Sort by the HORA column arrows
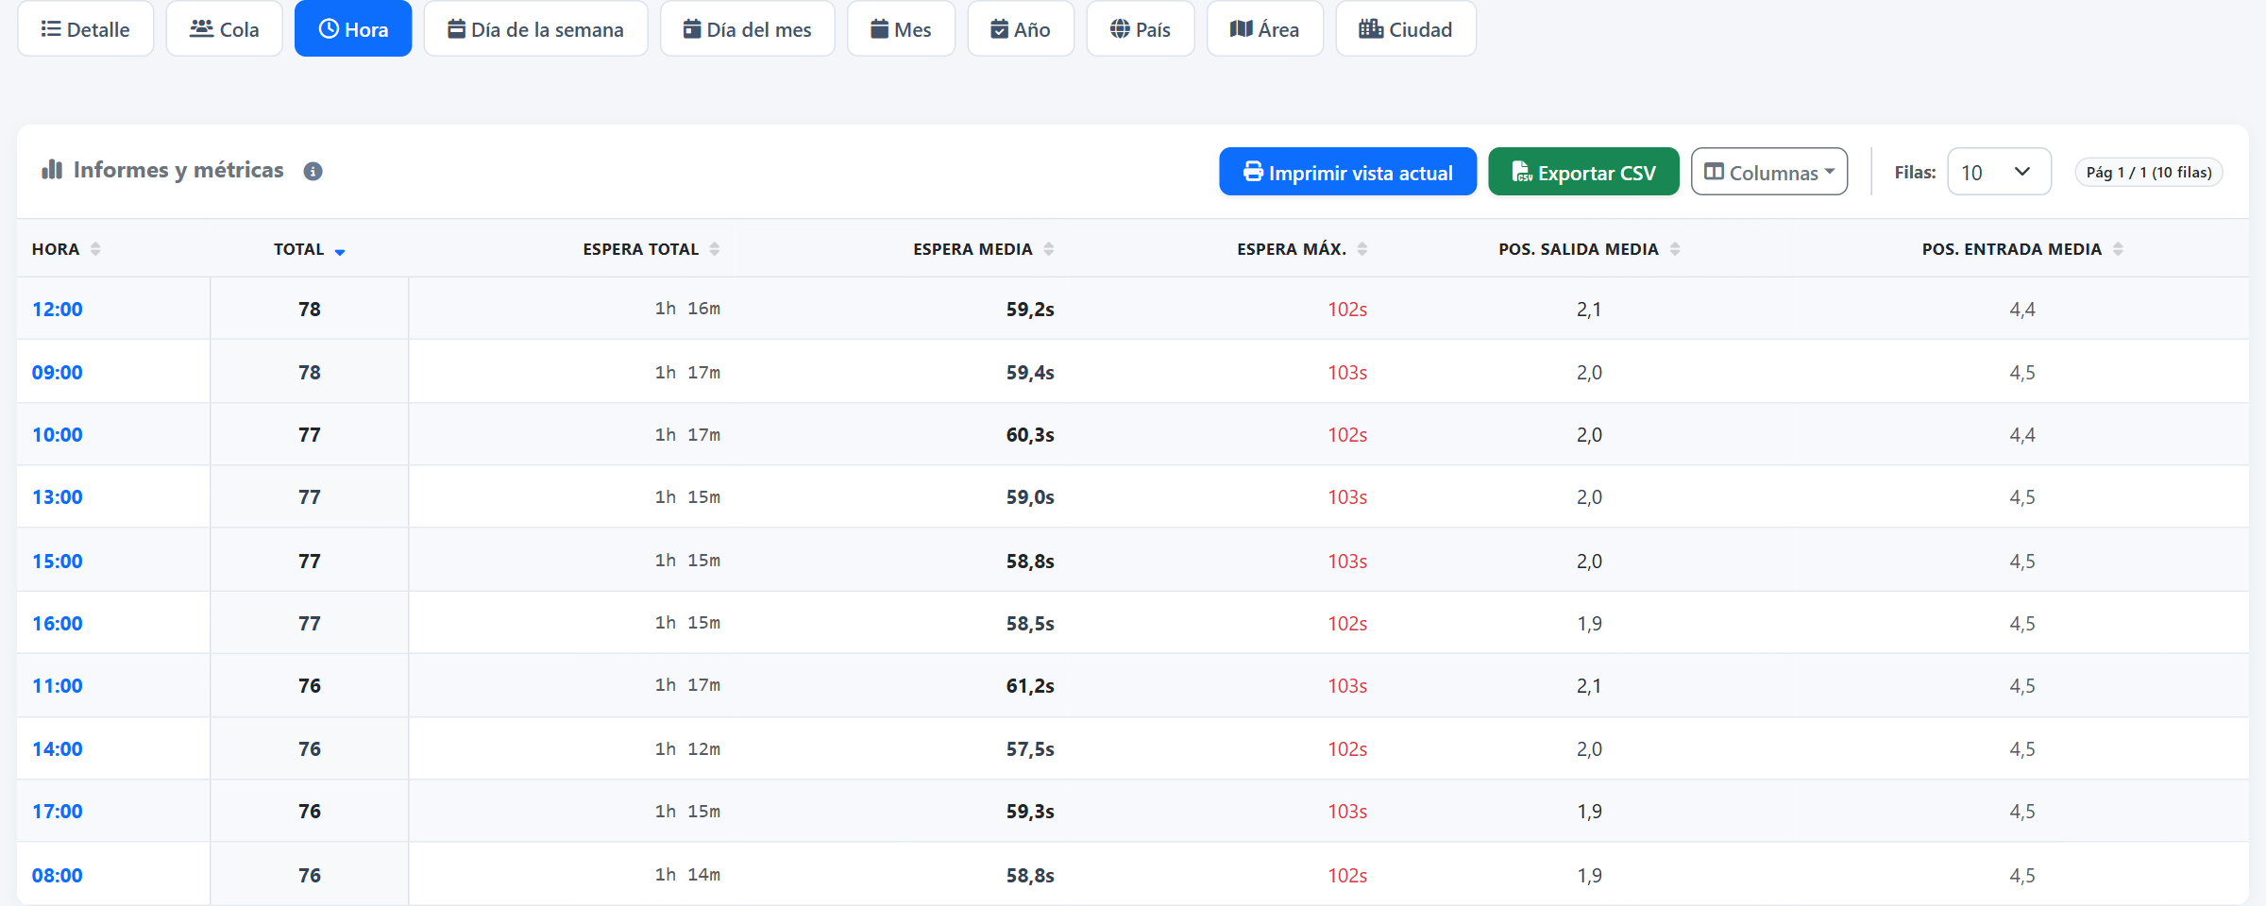The height and width of the screenshot is (906, 2266). pos(95,249)
